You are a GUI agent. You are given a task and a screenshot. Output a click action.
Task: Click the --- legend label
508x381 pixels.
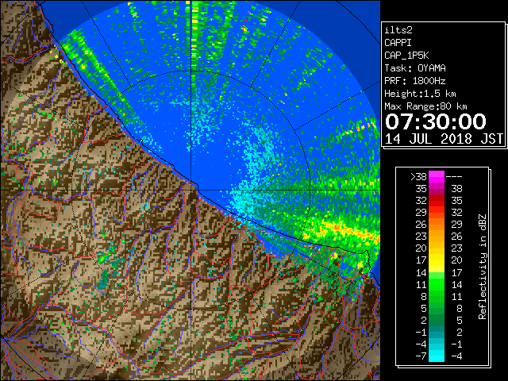(454, 176)
